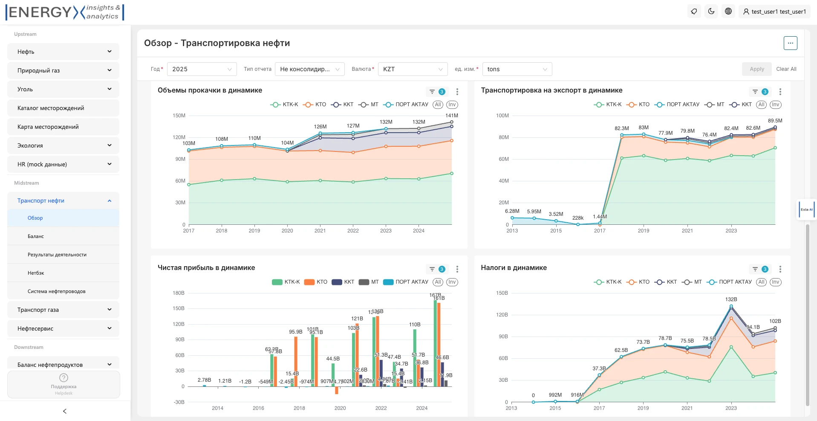This screenshot has height=421, width=817.
Task: Open Карта месторождений page
Action: point(63,127)
